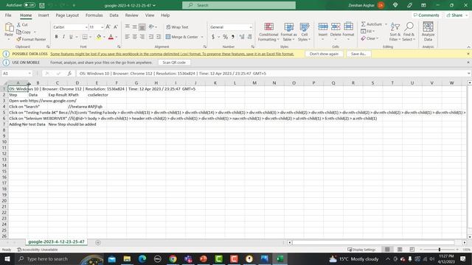Align text right icon

[142, 37]
